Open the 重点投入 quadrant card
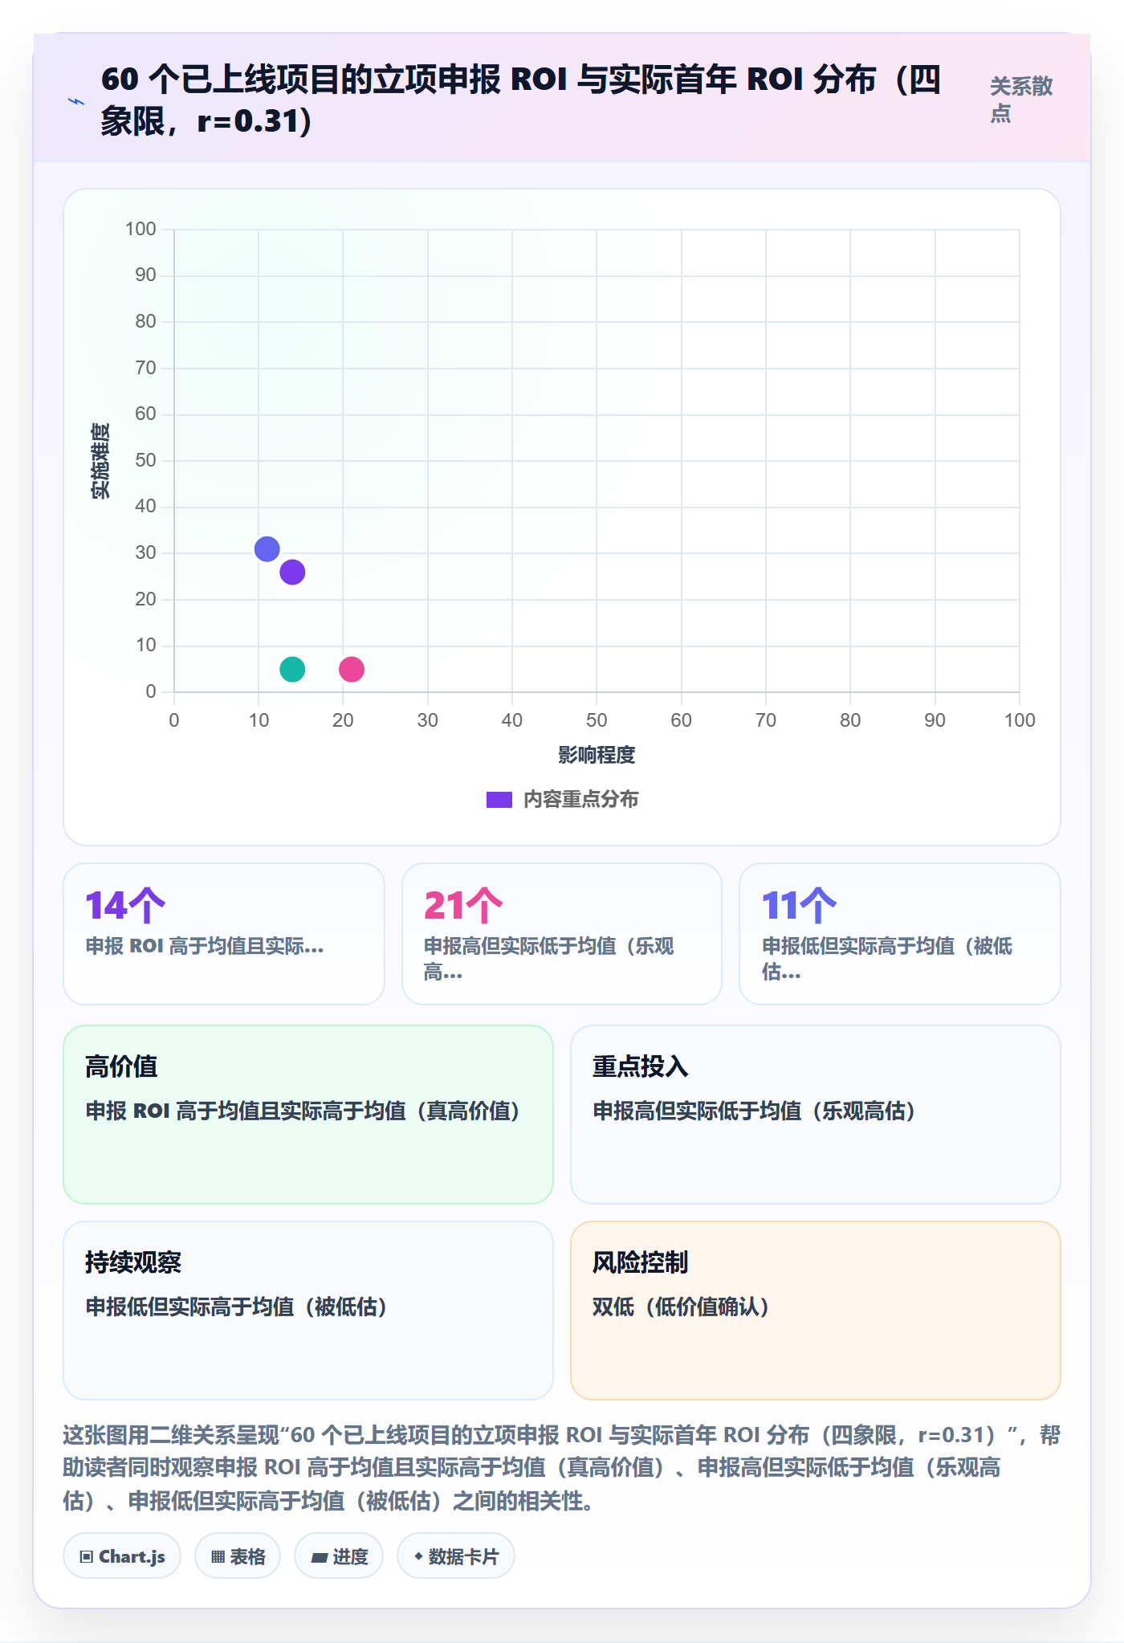1124x1643 pixels. tap(816, 1115)
